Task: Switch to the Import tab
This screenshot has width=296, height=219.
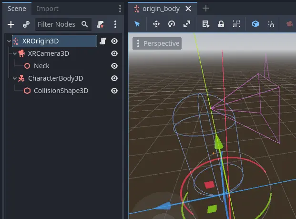Action: click(48, 9)
